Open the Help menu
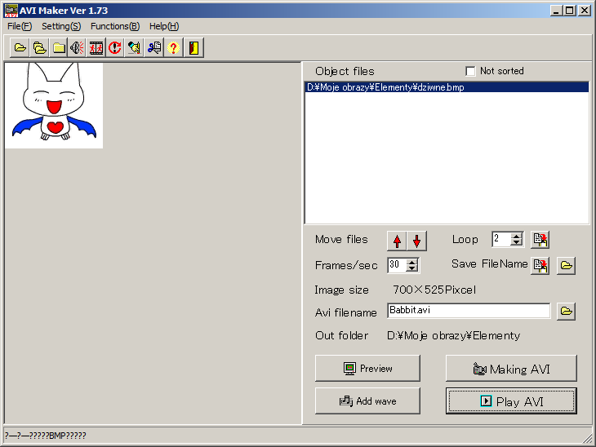 [x=164, y=26]
